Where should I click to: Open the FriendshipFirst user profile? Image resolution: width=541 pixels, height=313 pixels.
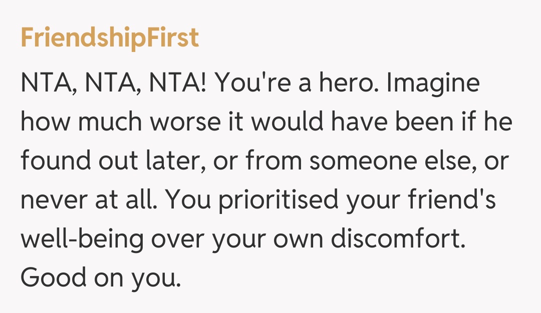pos(110,38)
